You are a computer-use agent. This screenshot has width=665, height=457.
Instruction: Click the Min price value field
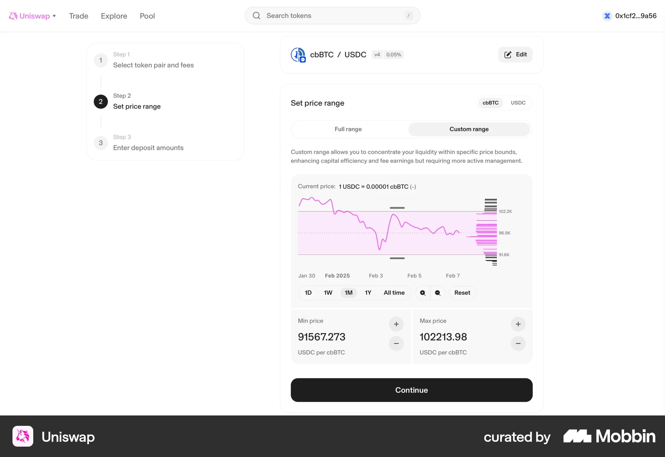pyautogui.click(x=322, y=337)
